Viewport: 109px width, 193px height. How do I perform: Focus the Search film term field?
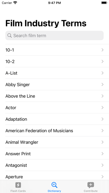[x=54, y=35]
